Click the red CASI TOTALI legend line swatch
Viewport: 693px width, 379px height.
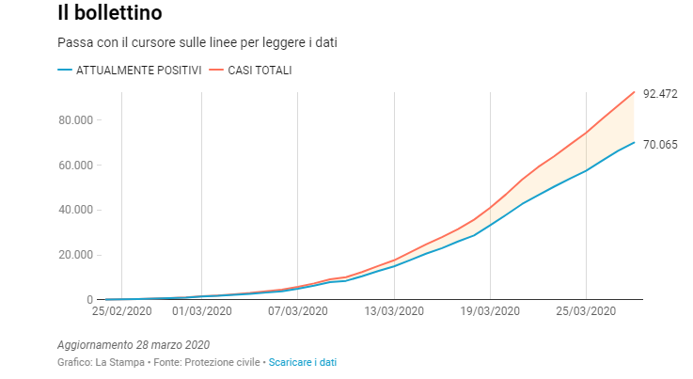coord(217,71)
